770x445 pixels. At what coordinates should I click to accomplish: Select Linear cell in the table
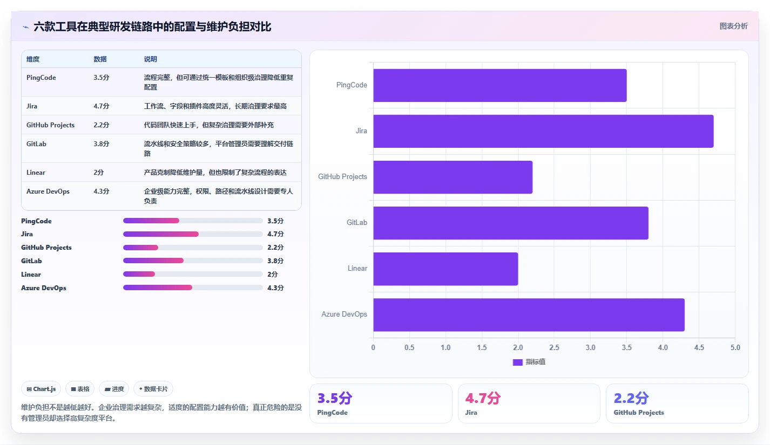[x=36, y=173]
